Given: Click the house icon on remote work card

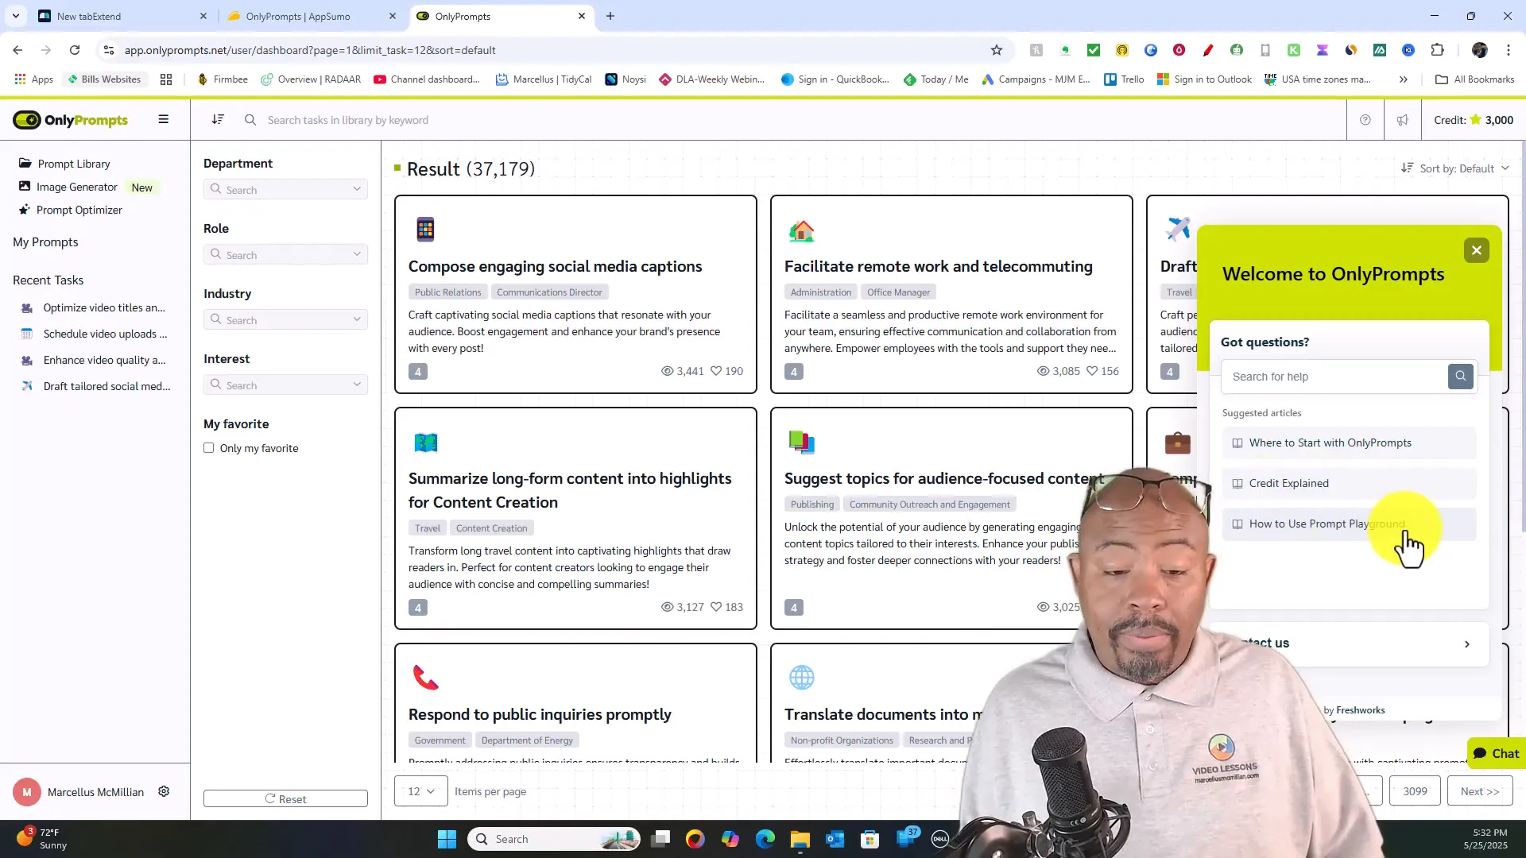Looking at the screenshot, I should coord(801,230).
